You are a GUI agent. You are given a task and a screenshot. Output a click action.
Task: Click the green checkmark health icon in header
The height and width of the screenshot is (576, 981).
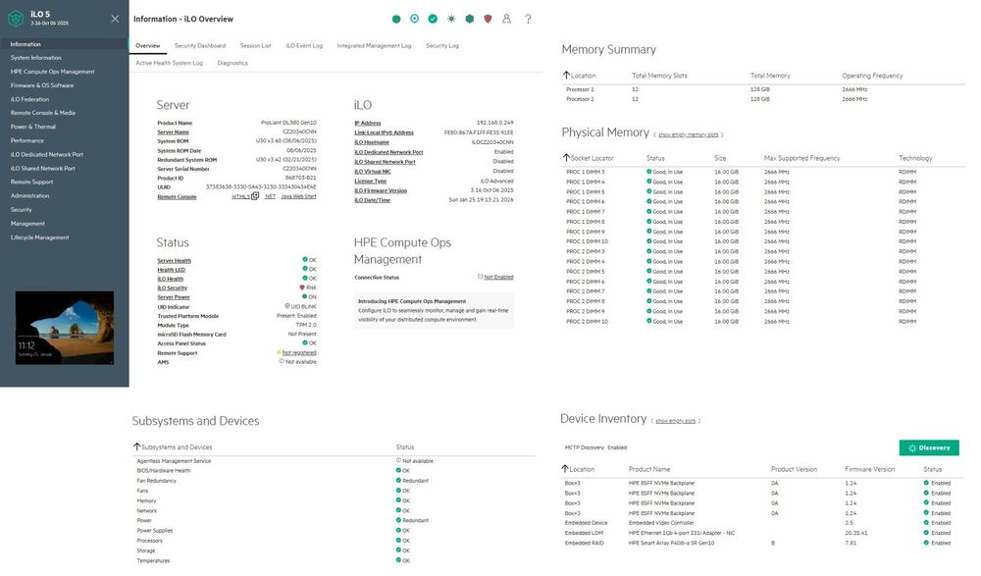pyautogui.click(x=433, y=19)
